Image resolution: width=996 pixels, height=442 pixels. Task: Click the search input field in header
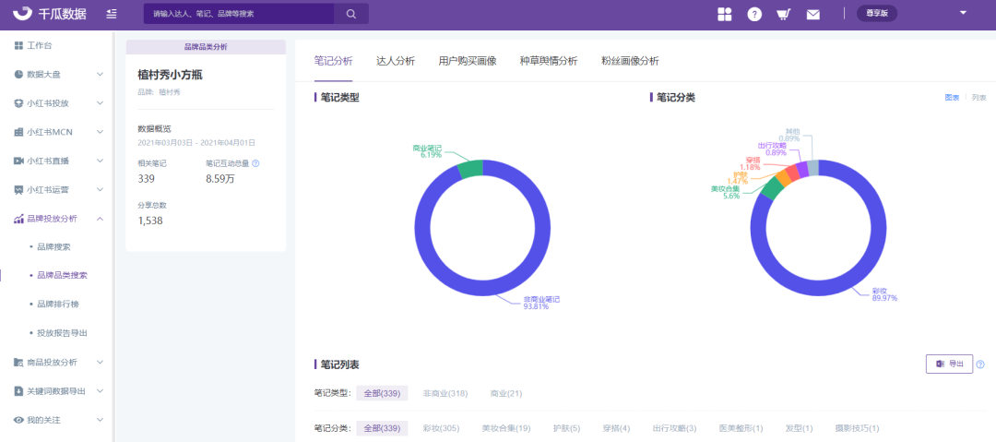coord(239,14)
